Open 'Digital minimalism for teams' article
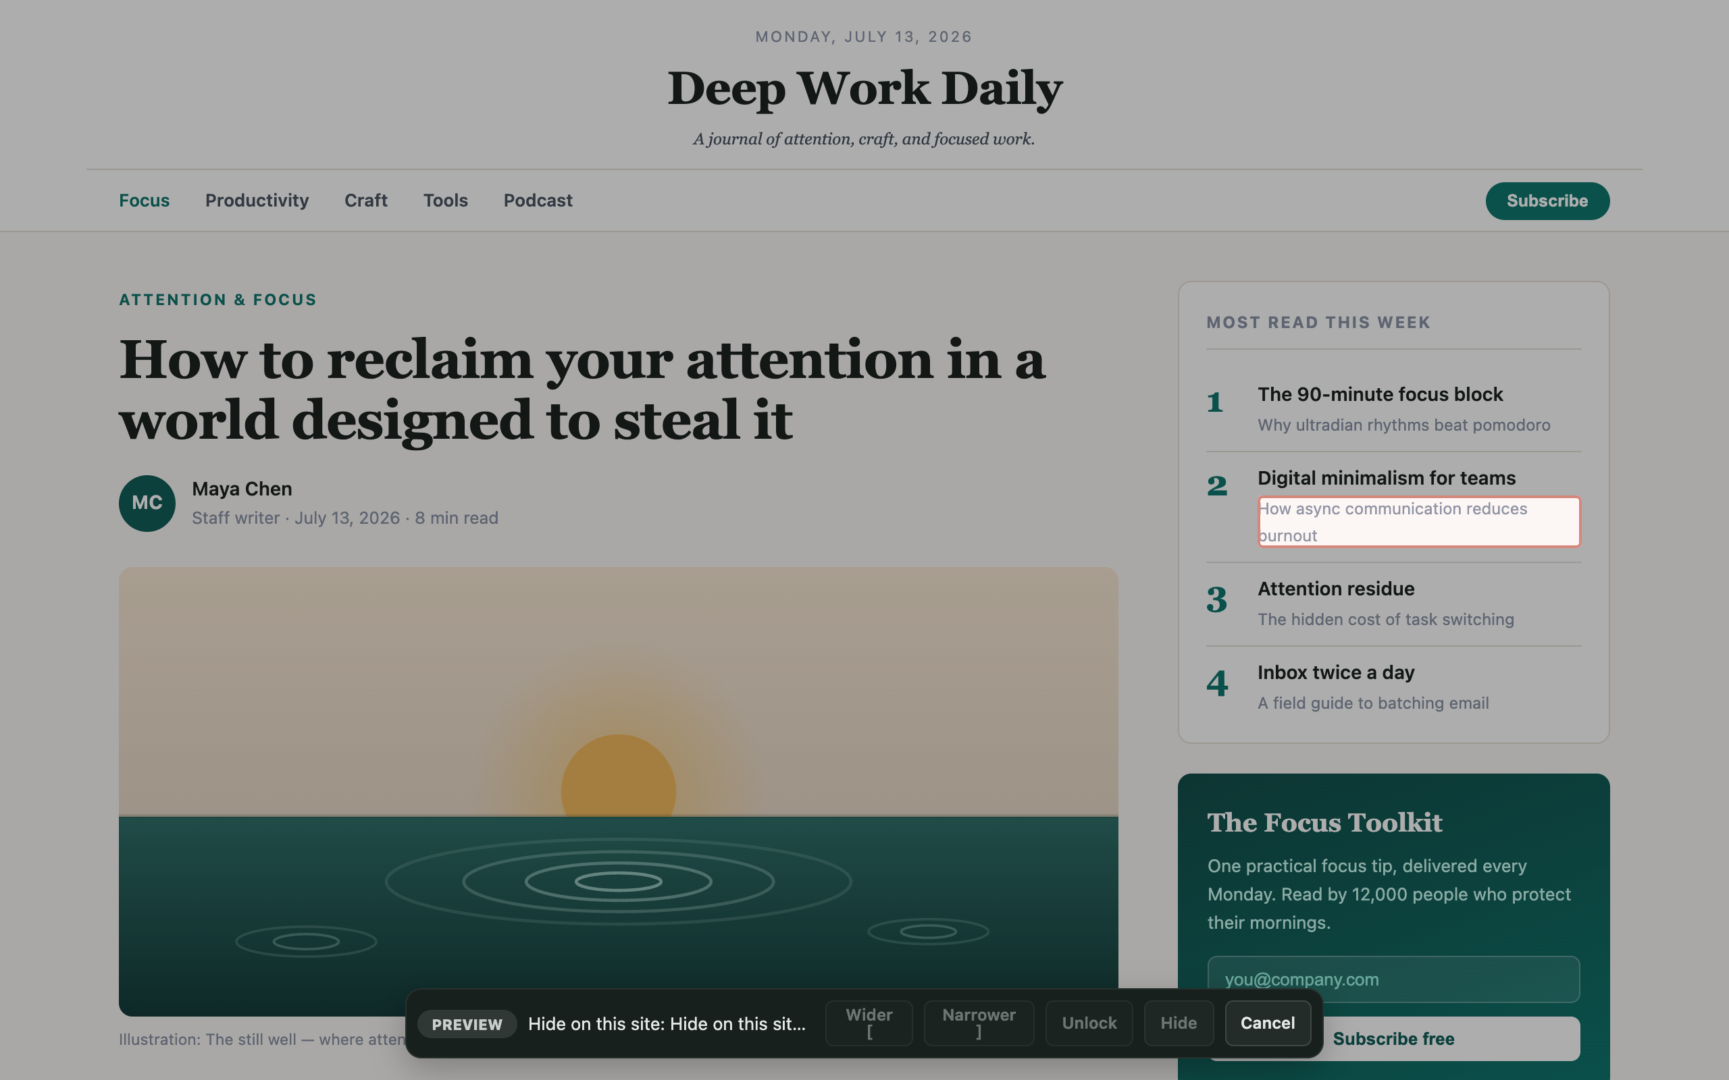The width and height of the screenshot is (1729, 1080). click(1386, 478)
